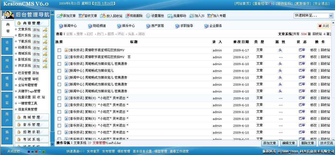335x155 pixels.
Task: Expand the 商城管理 sidebar section
Action: click(32, 117)
